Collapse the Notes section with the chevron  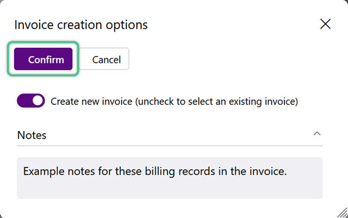point(317,134)
